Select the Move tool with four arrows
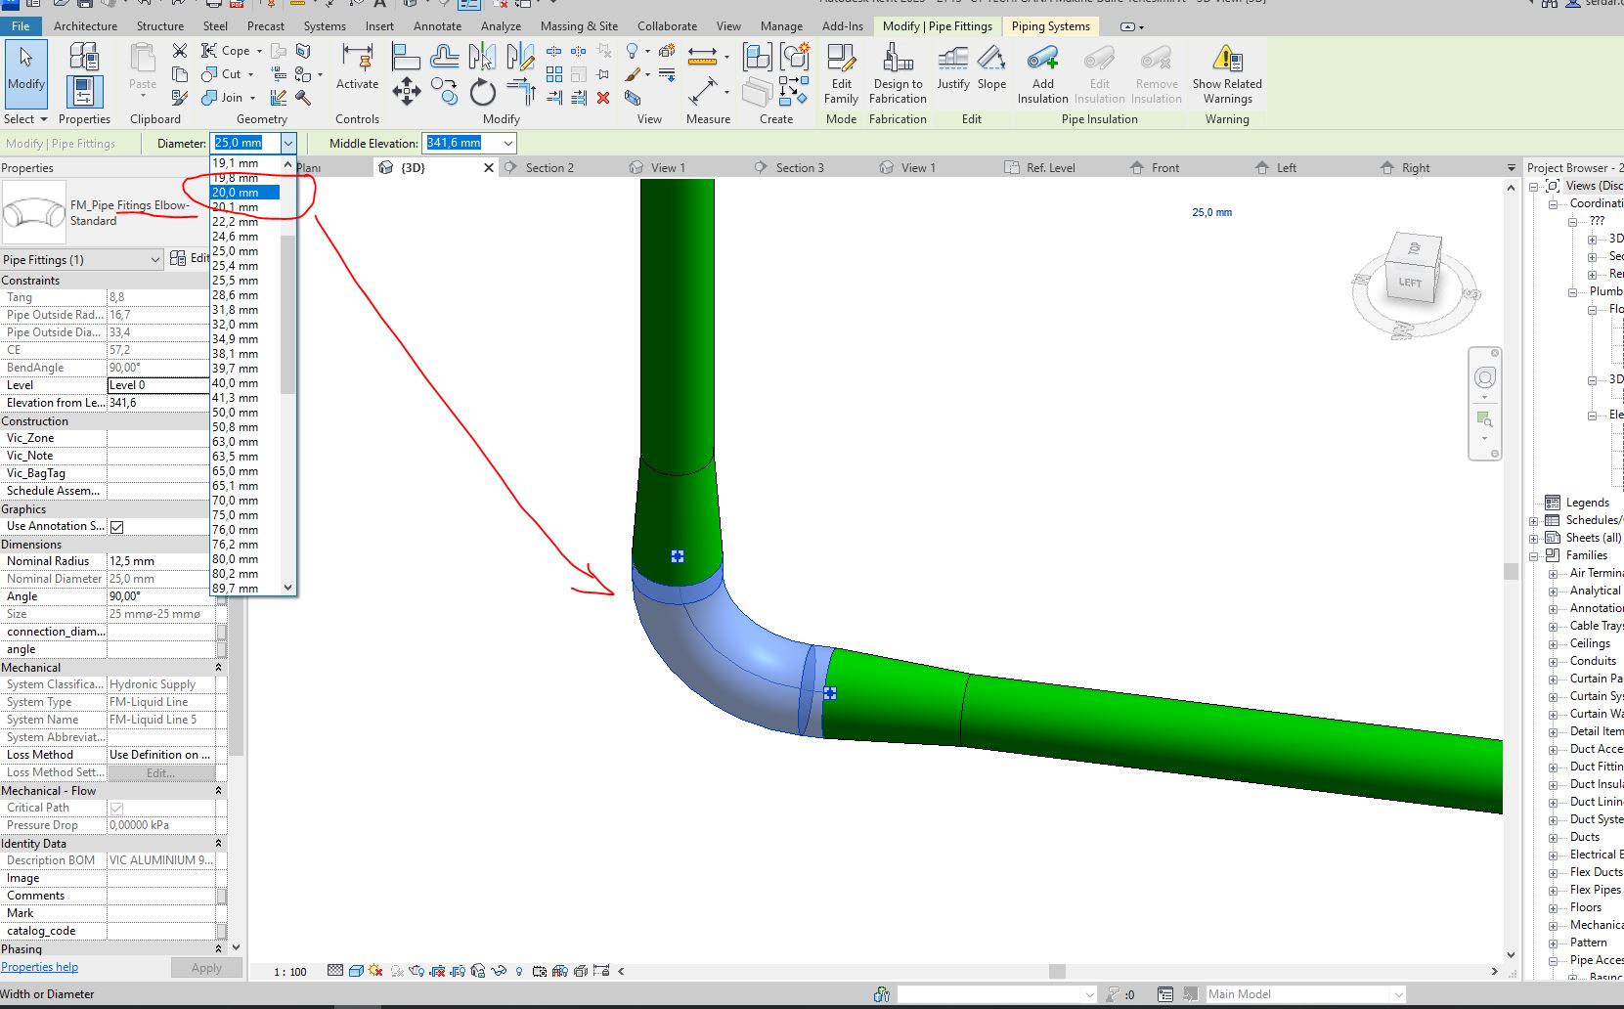 [406, 93]
